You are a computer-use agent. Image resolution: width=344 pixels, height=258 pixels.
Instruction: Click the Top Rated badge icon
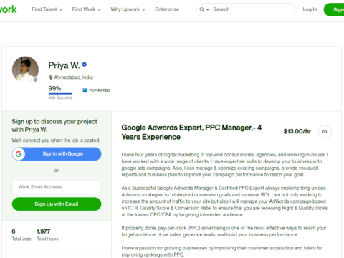click(85, 90)
